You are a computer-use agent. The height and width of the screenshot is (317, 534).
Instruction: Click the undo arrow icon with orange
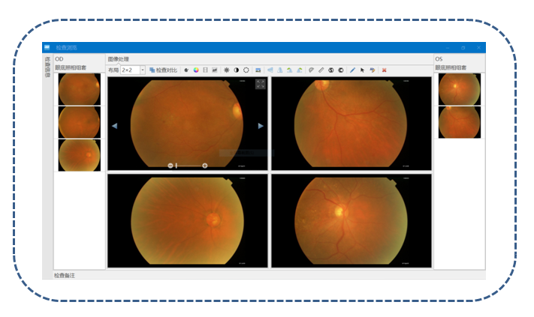coord(373,70)
